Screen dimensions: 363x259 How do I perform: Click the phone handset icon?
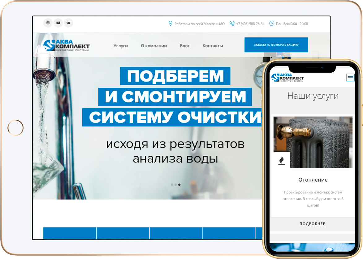232,23
